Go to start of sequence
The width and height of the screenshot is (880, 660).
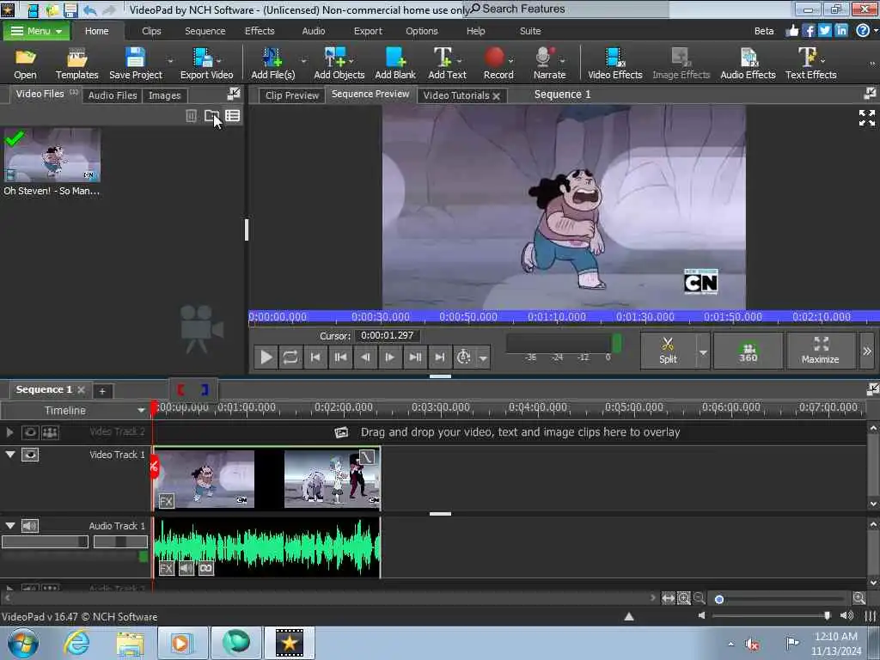pyautogui.click(x=315, y=357)
